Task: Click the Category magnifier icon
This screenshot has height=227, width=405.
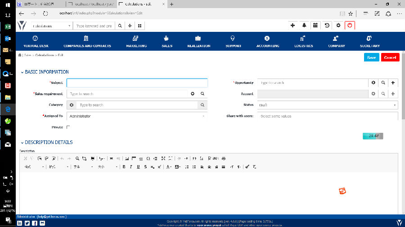Action: pyautogui.click(x=202, y=105)
